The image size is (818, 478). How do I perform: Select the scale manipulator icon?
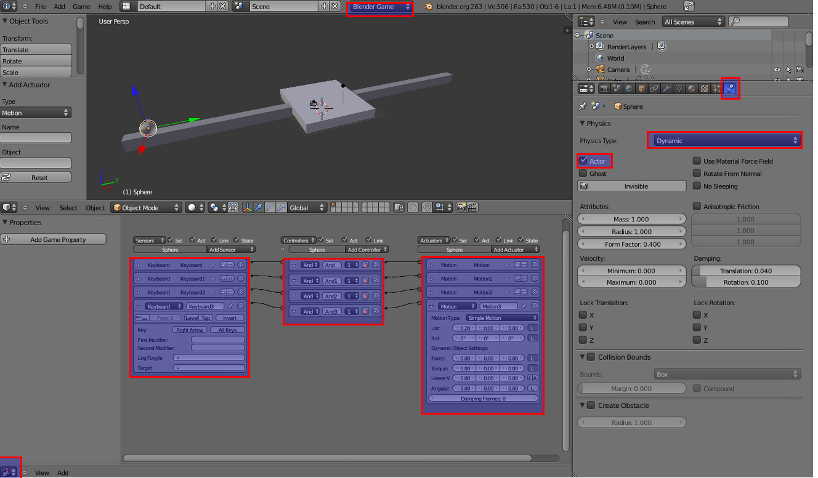point(281,207)
